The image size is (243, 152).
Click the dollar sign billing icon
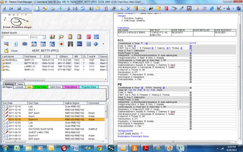coord(16,44)
